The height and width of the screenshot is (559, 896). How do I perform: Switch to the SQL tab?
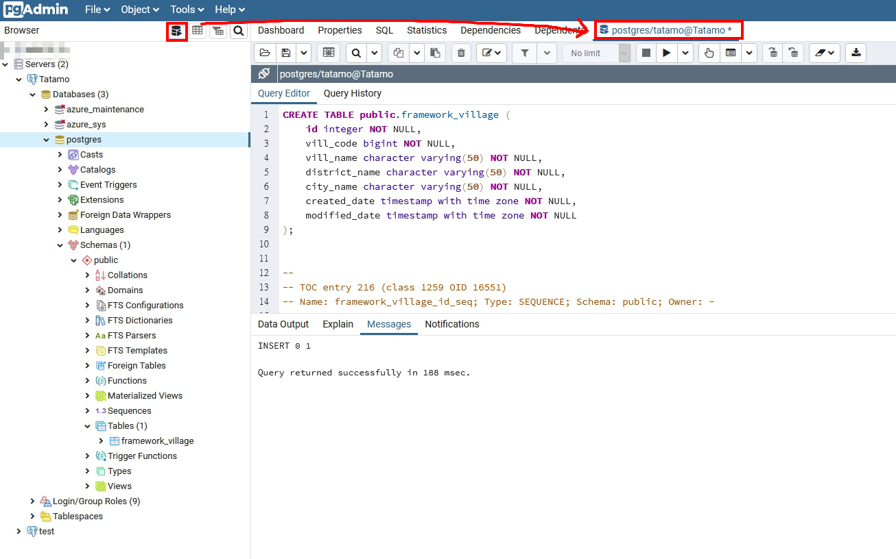[x=384, y=30]
